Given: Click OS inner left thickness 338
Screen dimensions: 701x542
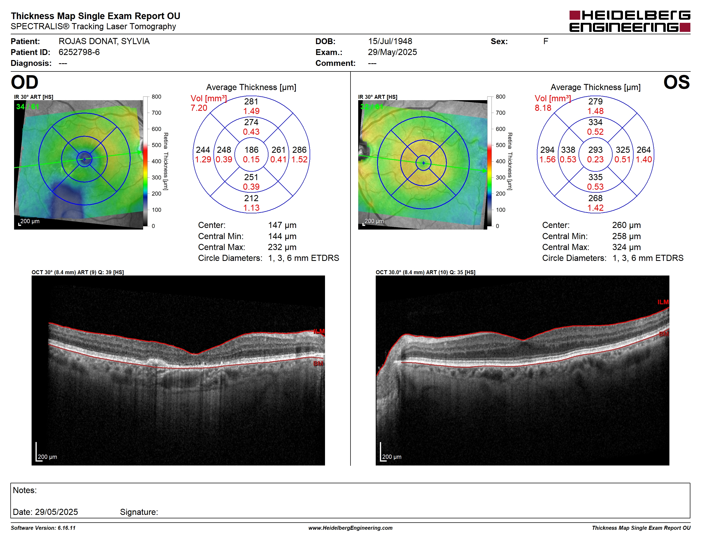Looking at the screenshot, I should coord(568,150).
